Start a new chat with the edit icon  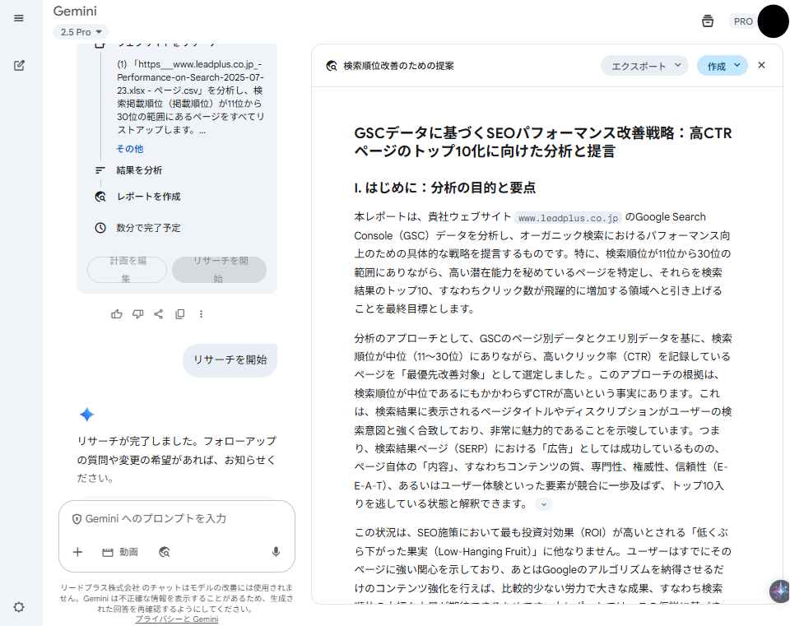[19, 66]
